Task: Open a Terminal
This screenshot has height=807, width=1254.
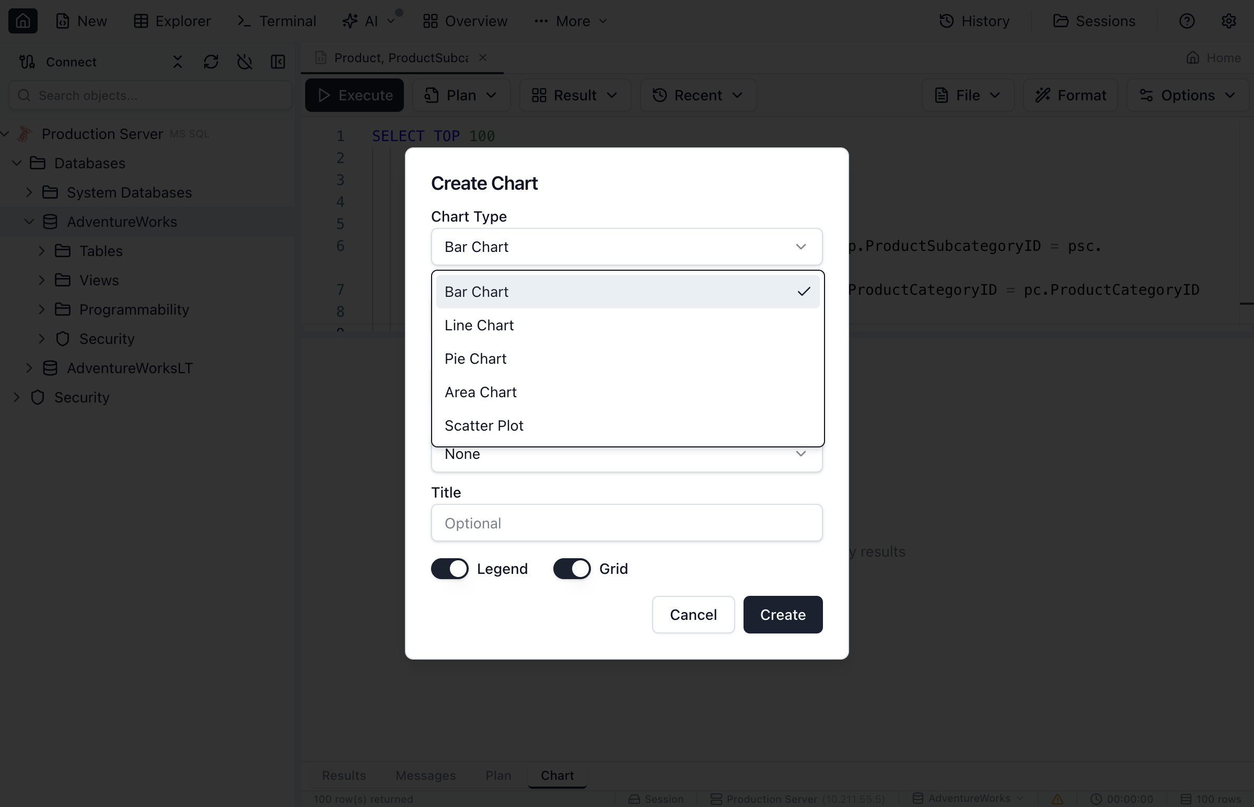Action: coord(276,20)
